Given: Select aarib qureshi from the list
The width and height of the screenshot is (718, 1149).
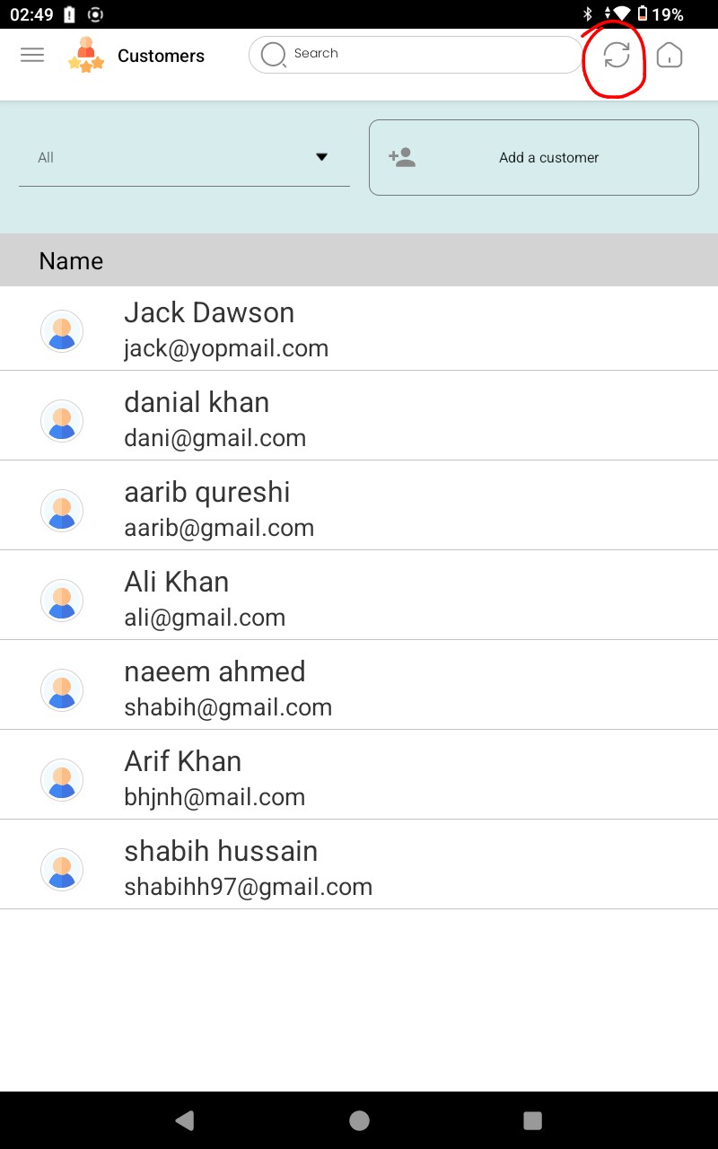Looking at the screenshot, I should point(359,505).
